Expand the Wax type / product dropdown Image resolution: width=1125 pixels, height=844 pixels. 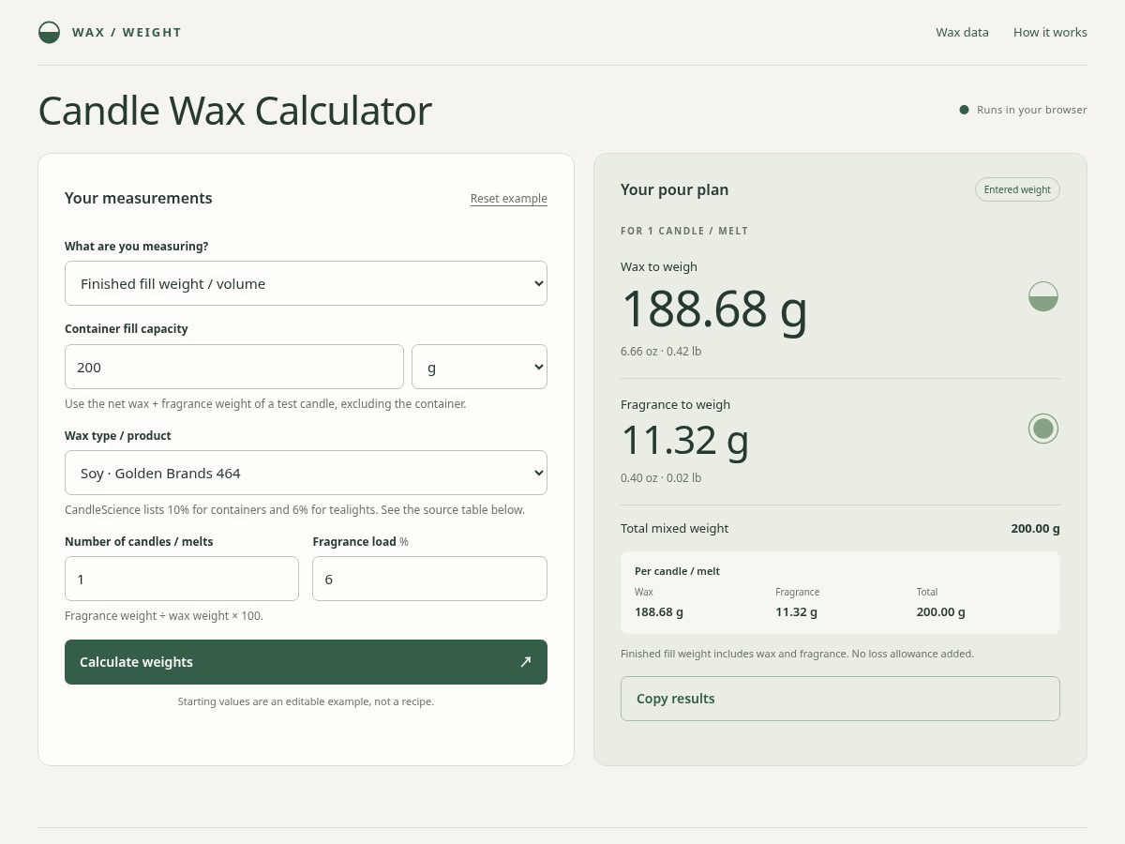(306, 473)
